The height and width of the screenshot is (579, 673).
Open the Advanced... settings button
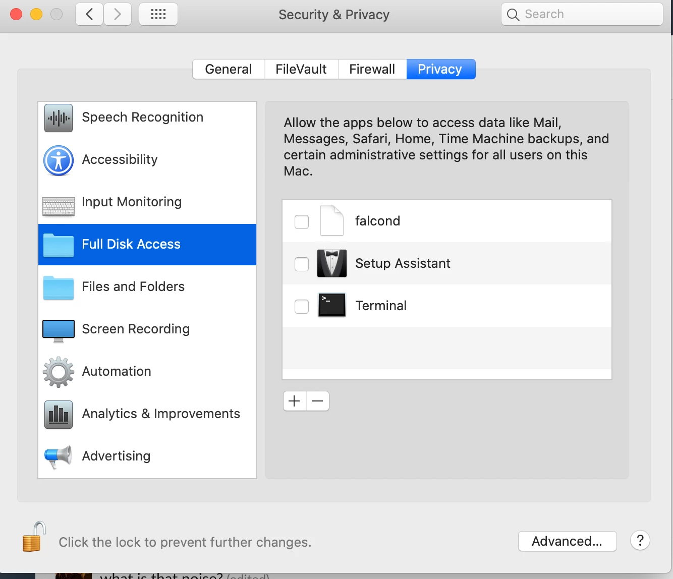click(567, 541)
